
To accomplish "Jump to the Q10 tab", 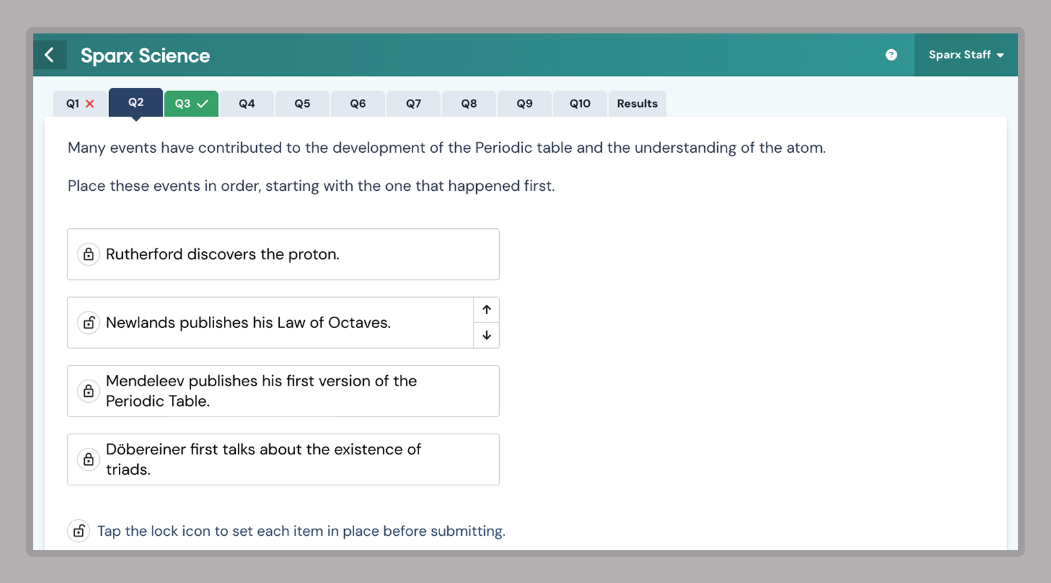I will [x=579, y=104].
